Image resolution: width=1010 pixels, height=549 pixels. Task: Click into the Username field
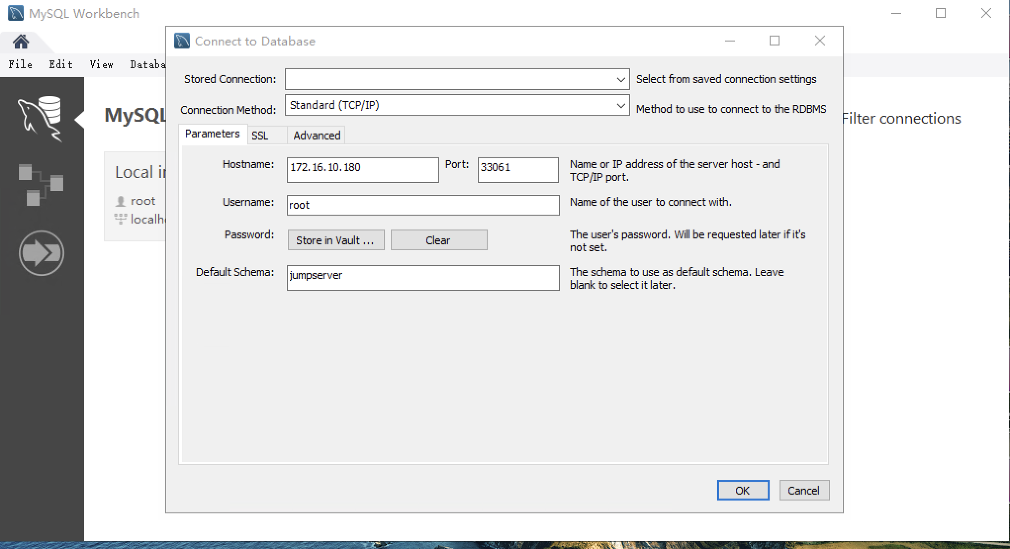click(x=423, y=205)
